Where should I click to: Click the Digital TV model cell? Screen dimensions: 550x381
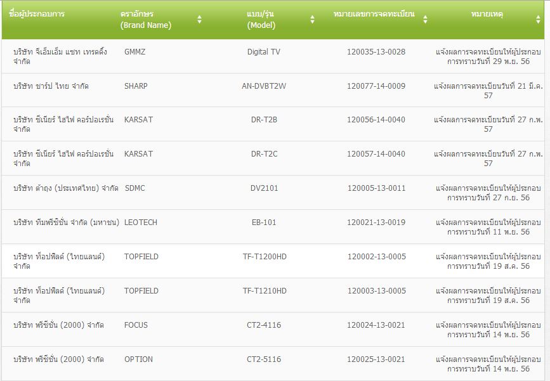264,52
